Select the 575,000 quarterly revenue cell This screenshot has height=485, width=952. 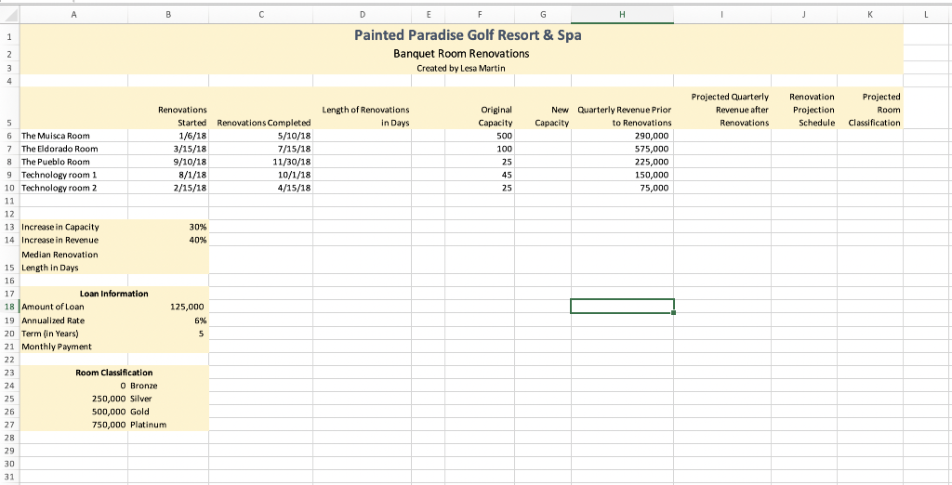click(622, 149)
